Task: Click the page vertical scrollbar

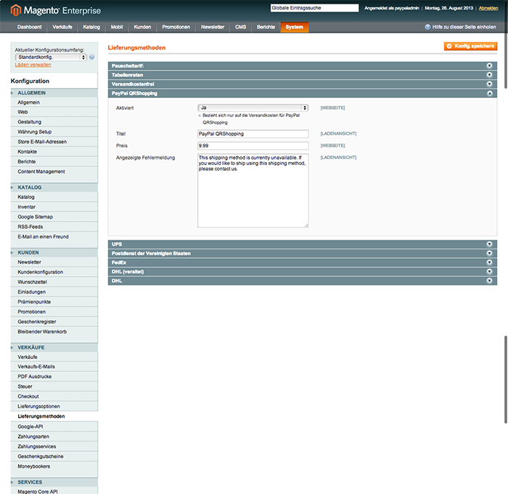Action: [505, 378]
